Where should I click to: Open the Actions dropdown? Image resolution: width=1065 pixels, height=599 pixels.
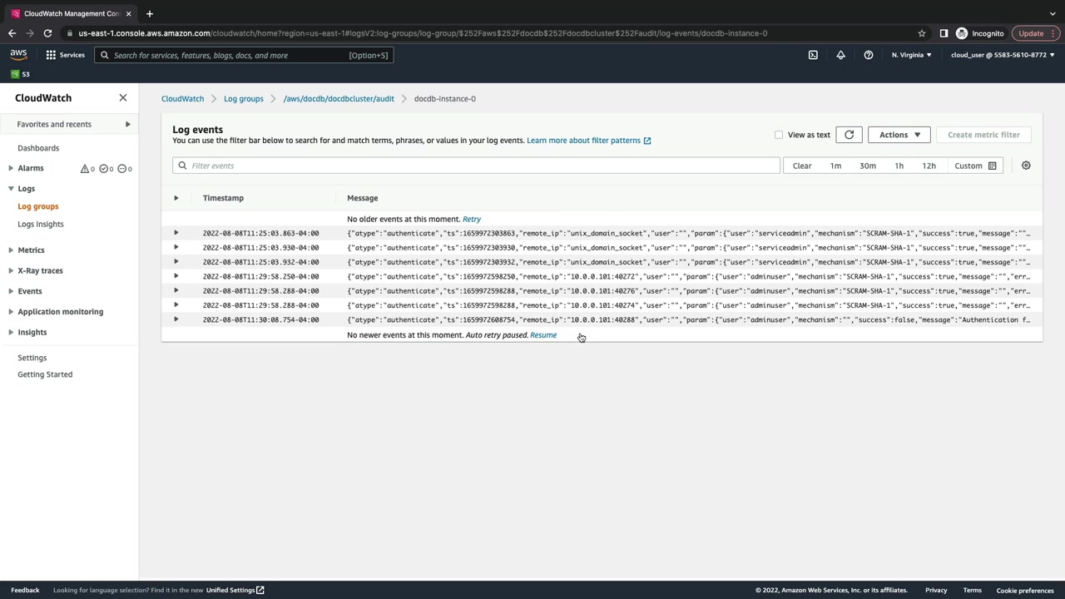click(899, 135)
